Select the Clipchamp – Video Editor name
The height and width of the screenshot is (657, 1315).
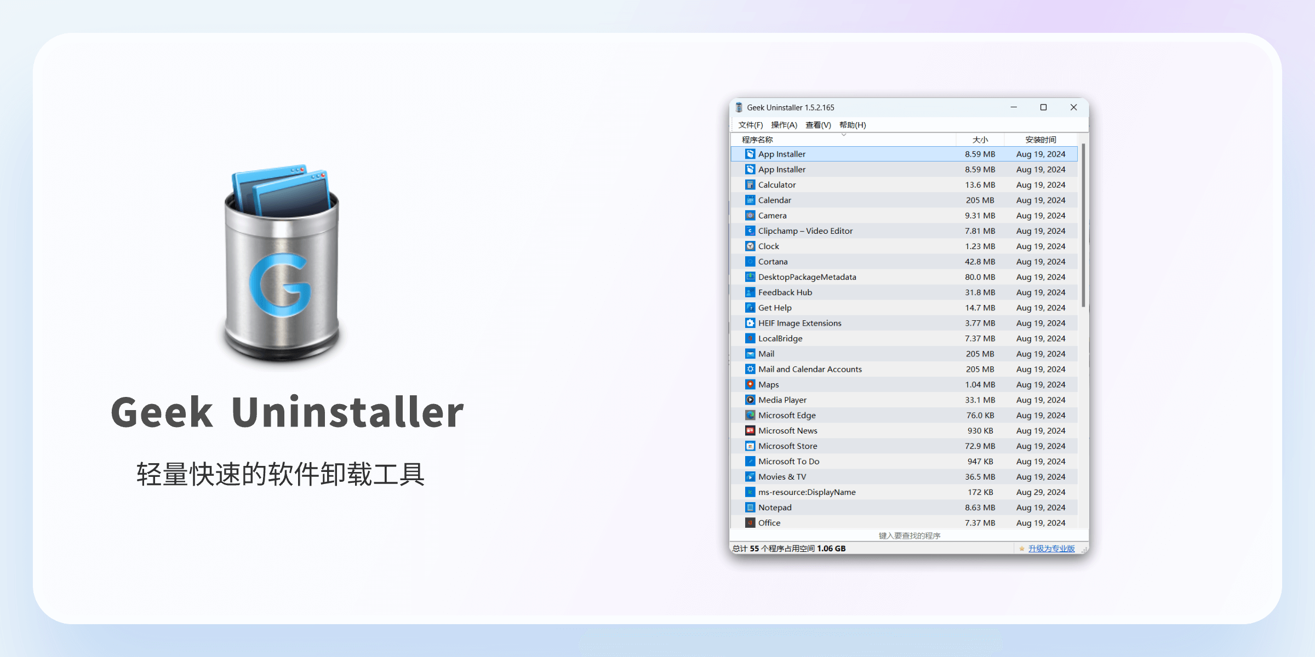coord(805,230)
